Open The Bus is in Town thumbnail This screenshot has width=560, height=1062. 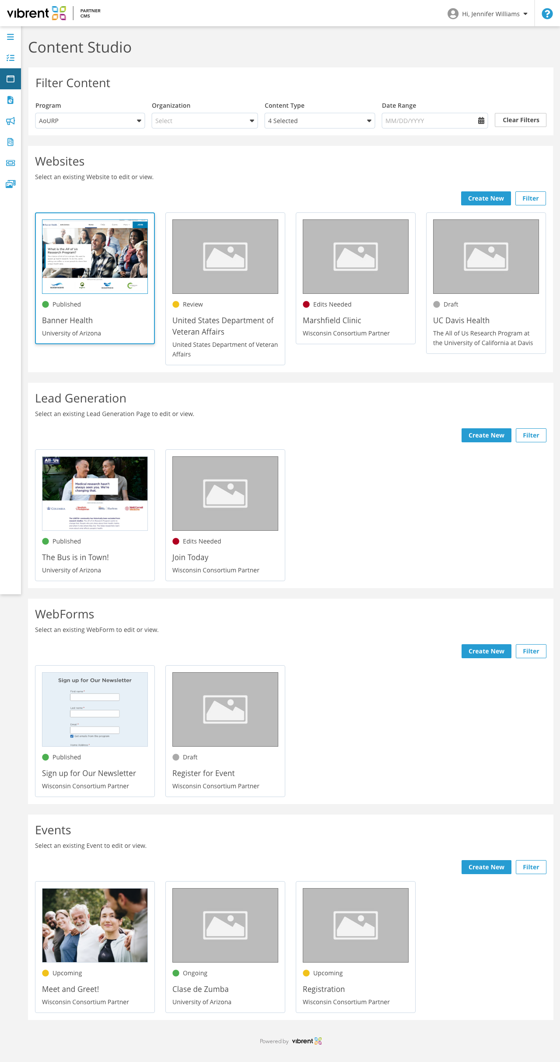(95, 494)
